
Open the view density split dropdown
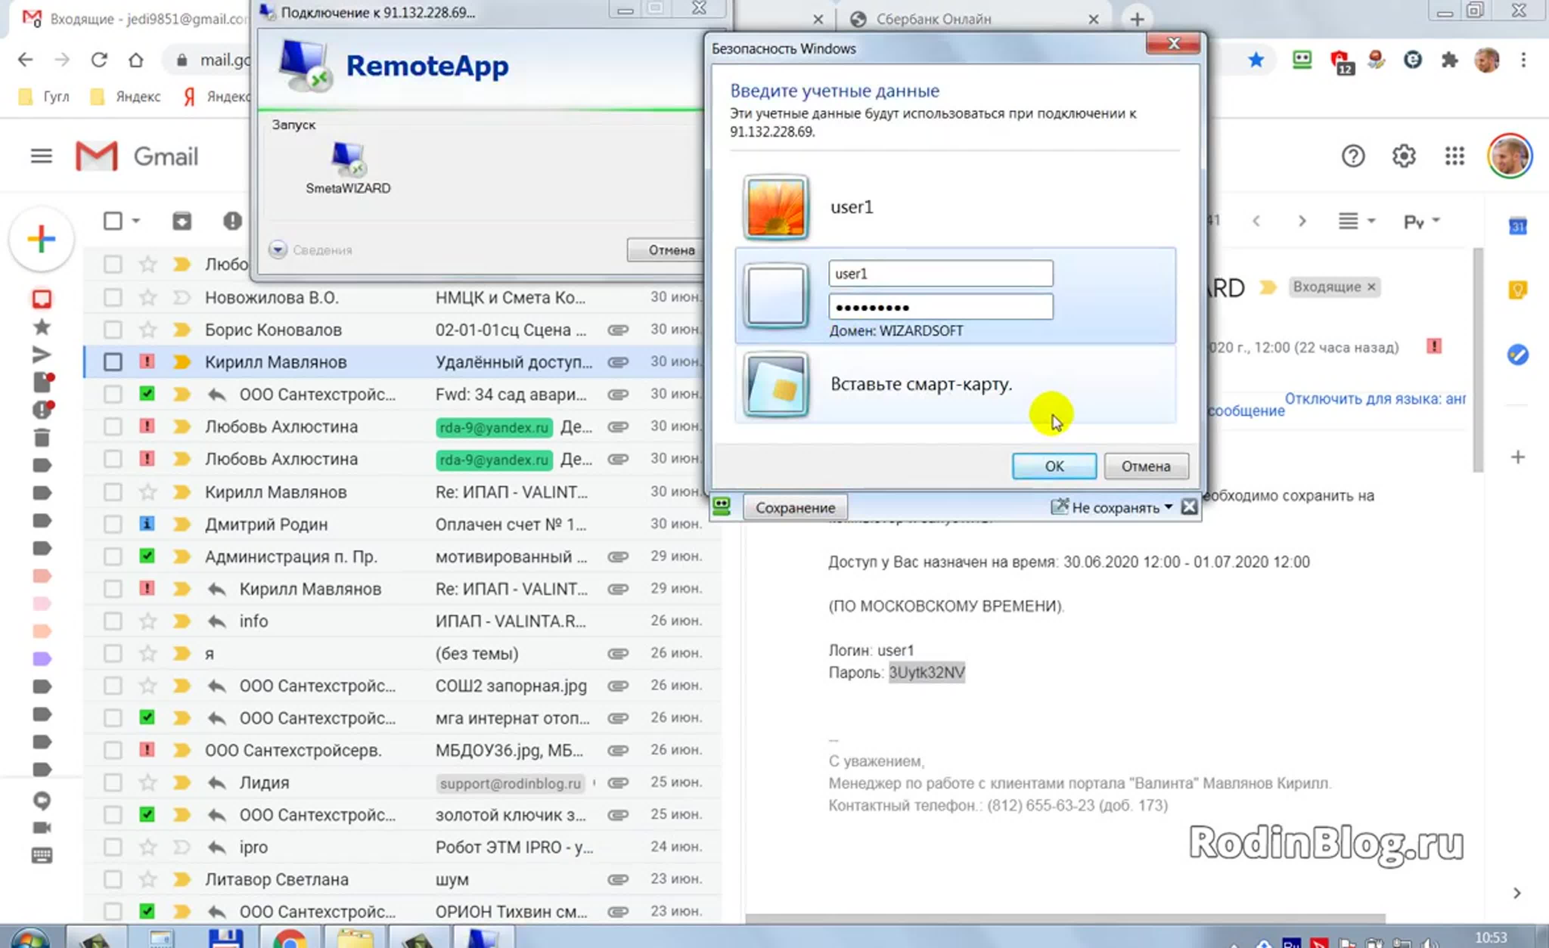pos(1357,221)
